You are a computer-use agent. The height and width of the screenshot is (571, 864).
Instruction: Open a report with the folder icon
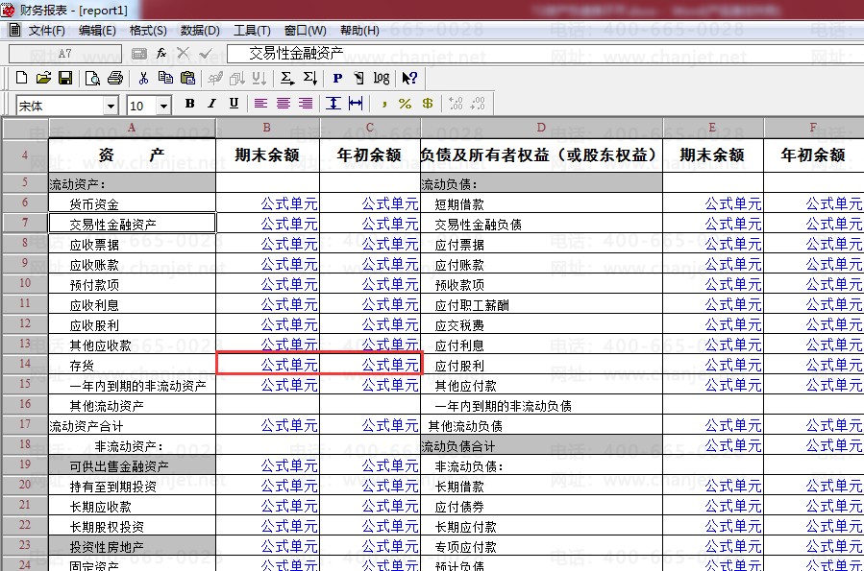tap(43, 78)
